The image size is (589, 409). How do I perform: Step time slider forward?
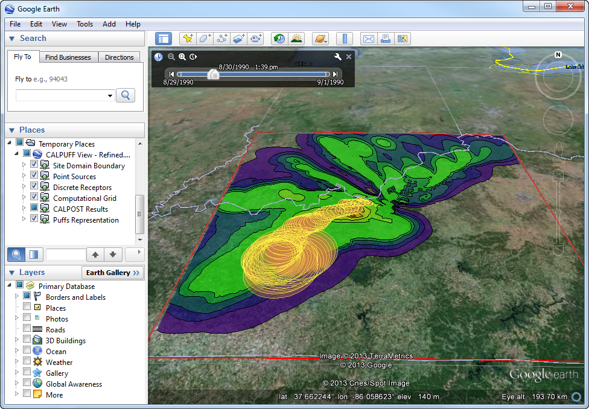[335, 74]
